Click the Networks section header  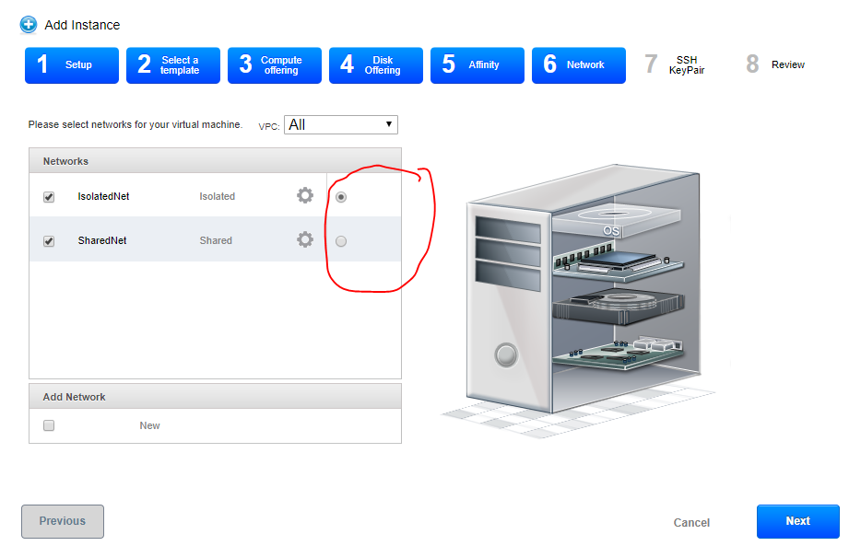[215, 161]
